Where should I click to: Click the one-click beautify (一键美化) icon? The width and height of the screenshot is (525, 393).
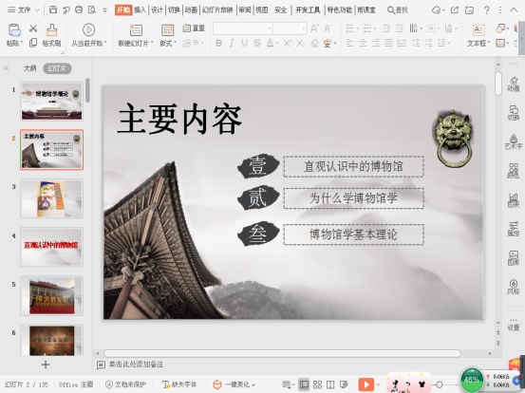[217, 384]
